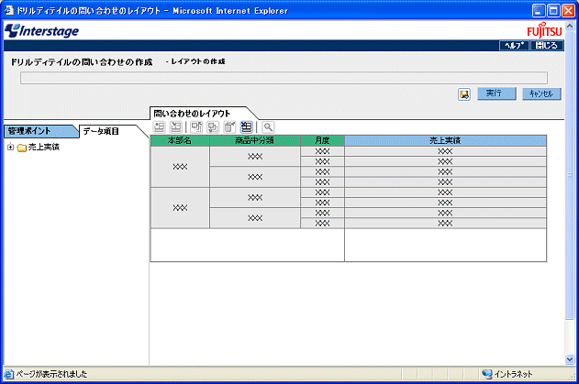Click the first row-insert icon in layout toolbar
This screenshot has height=384, width=579.
[x=159, y=126]
